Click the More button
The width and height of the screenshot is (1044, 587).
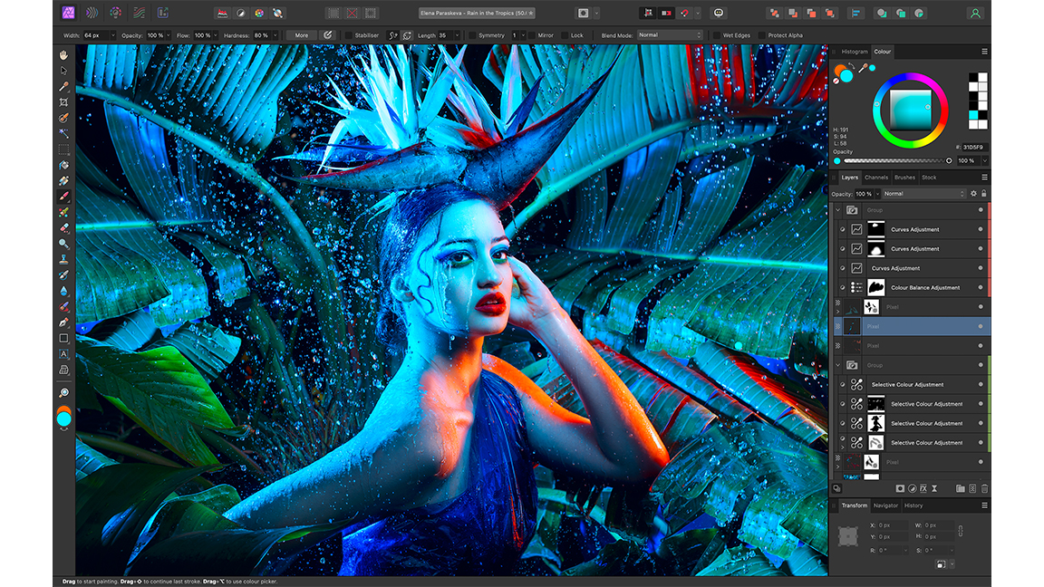[x=302, y=35]
